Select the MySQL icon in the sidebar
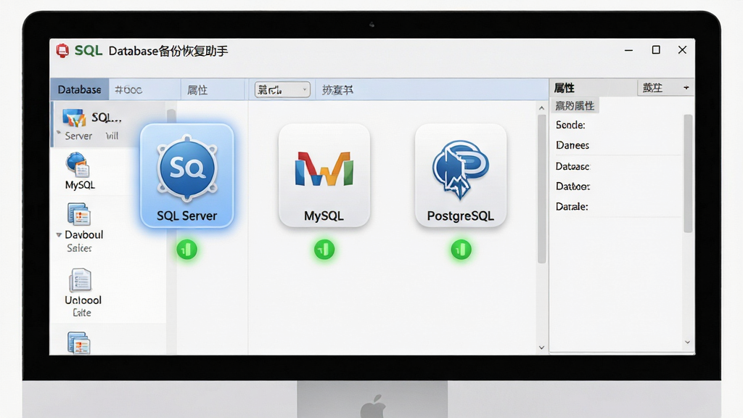 (x=78, y=165)
